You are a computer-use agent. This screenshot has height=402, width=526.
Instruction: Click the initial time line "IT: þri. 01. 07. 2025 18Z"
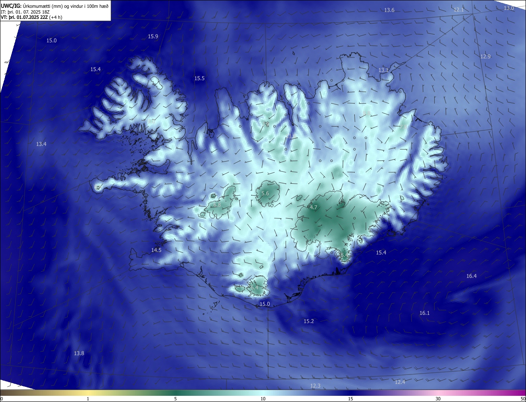(26, 12)
